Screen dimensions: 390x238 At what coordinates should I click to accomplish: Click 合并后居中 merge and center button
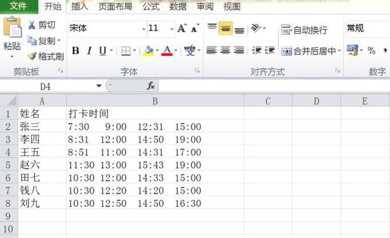[x=308, y=51]
